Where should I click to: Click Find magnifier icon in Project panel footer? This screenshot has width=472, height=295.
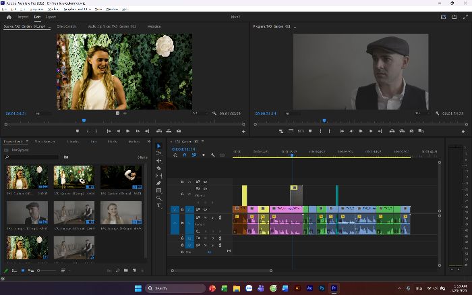click(x=117, y=271)
